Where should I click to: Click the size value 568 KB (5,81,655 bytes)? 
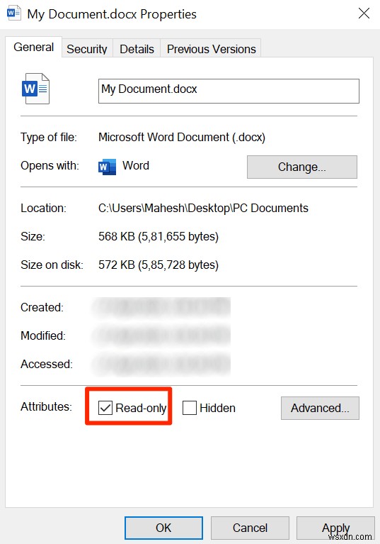159,236
